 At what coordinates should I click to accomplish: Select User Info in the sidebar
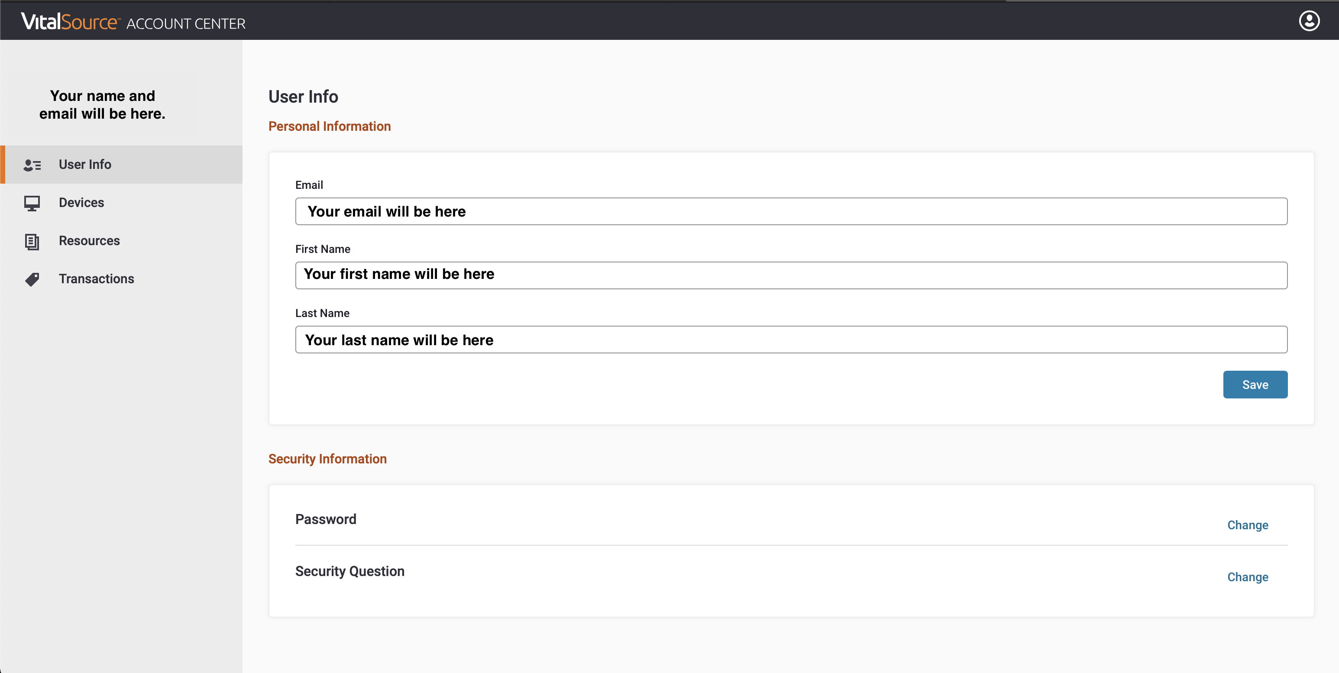(x=122, y=165)
